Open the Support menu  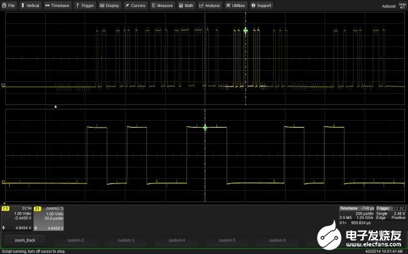pos(261,6)
